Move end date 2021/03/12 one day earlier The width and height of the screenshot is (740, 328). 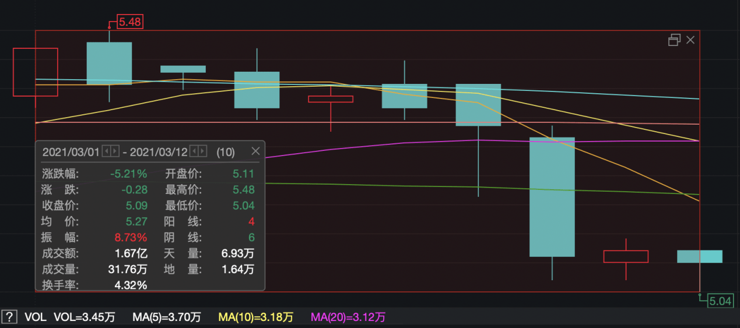195,151
